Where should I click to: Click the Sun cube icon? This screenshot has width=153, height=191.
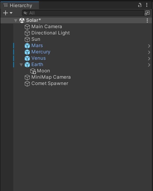(x=27, y=39)
